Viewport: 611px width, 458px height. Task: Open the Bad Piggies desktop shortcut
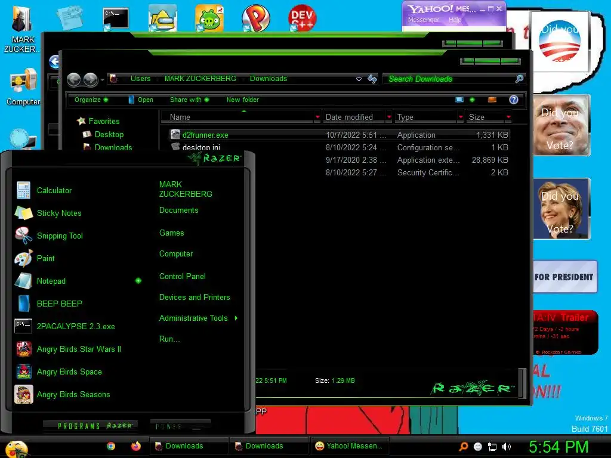click(x=209, y=18)
